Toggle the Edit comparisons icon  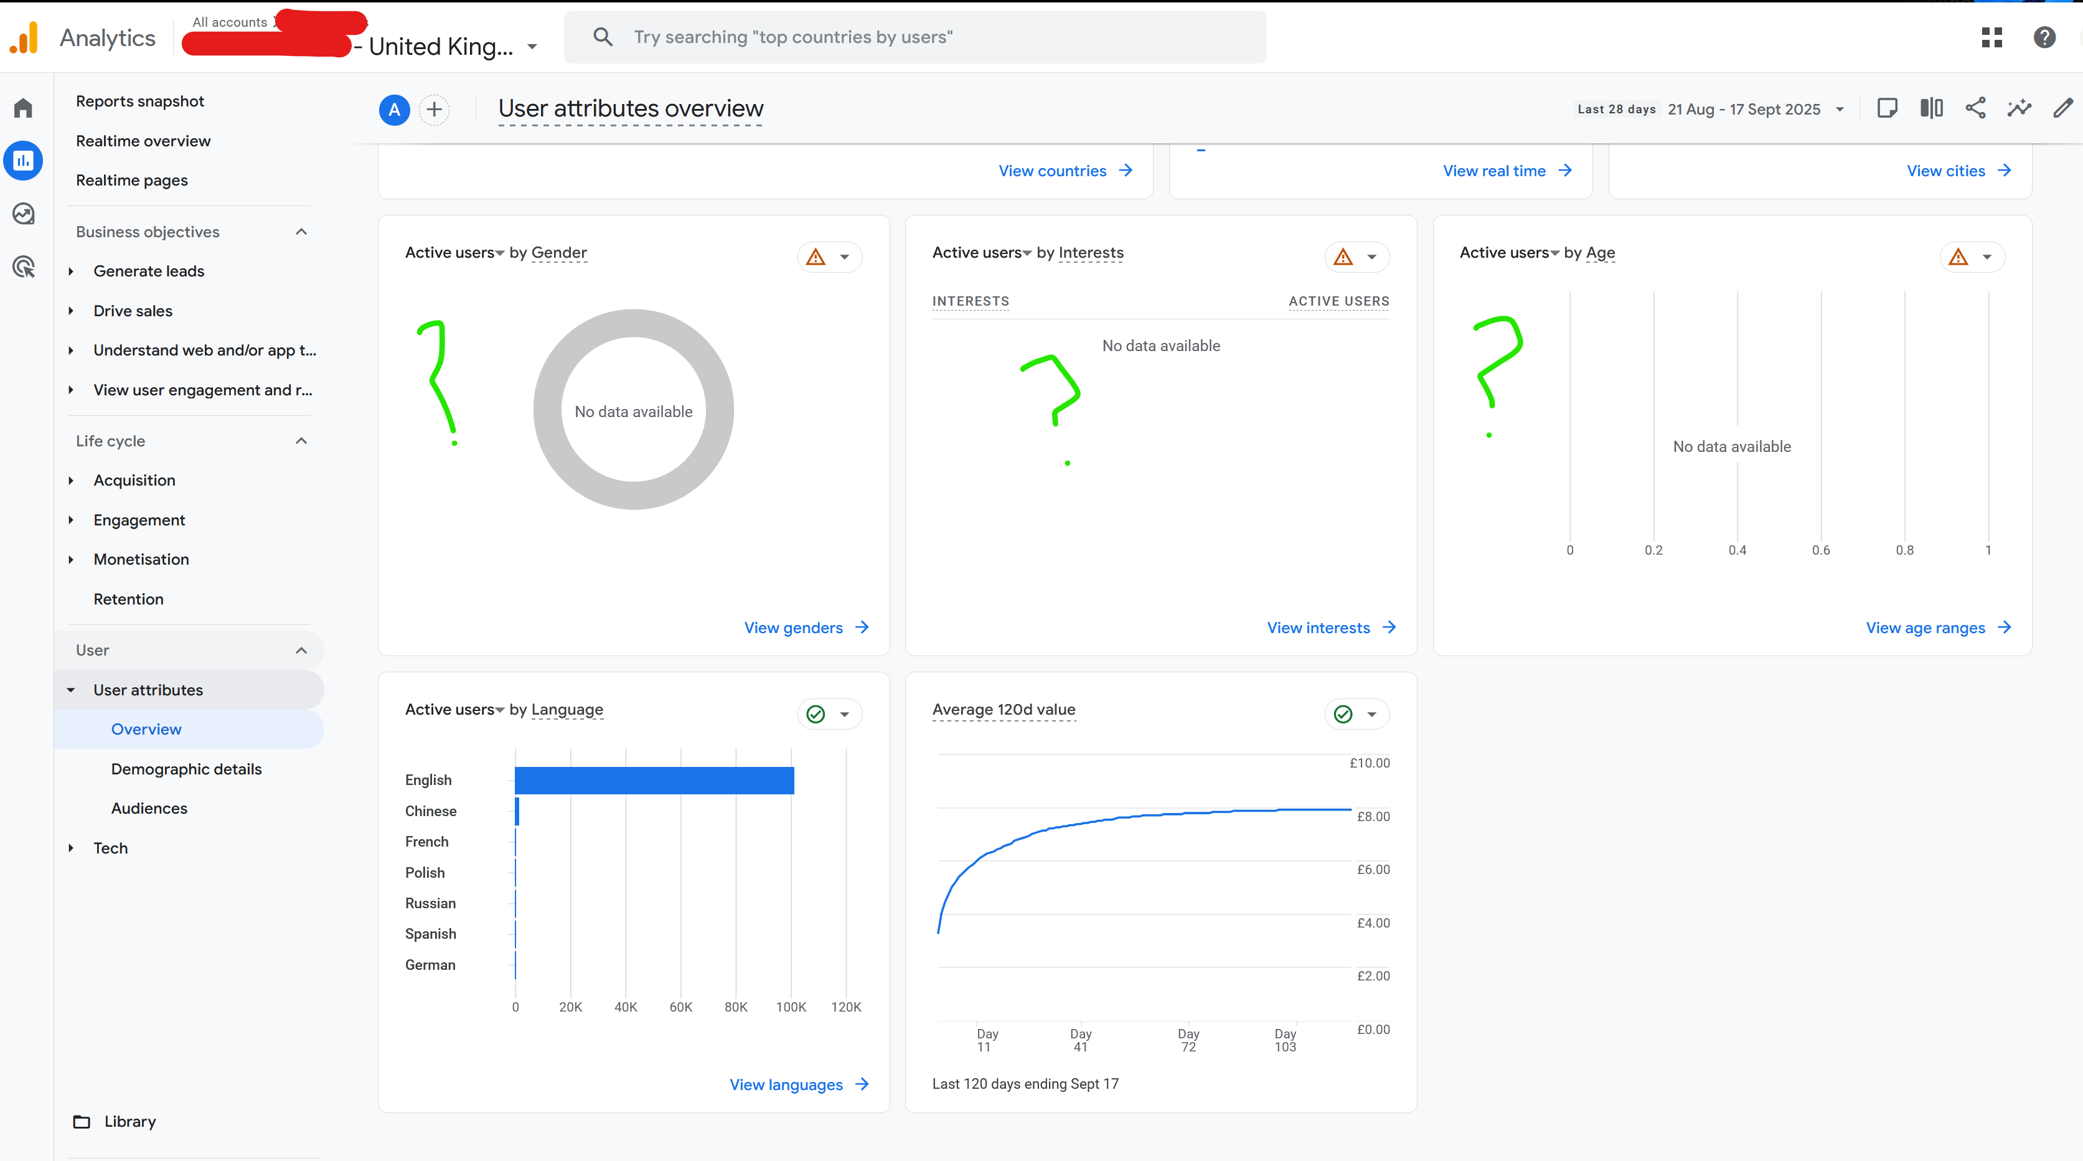coord(1931,108)
